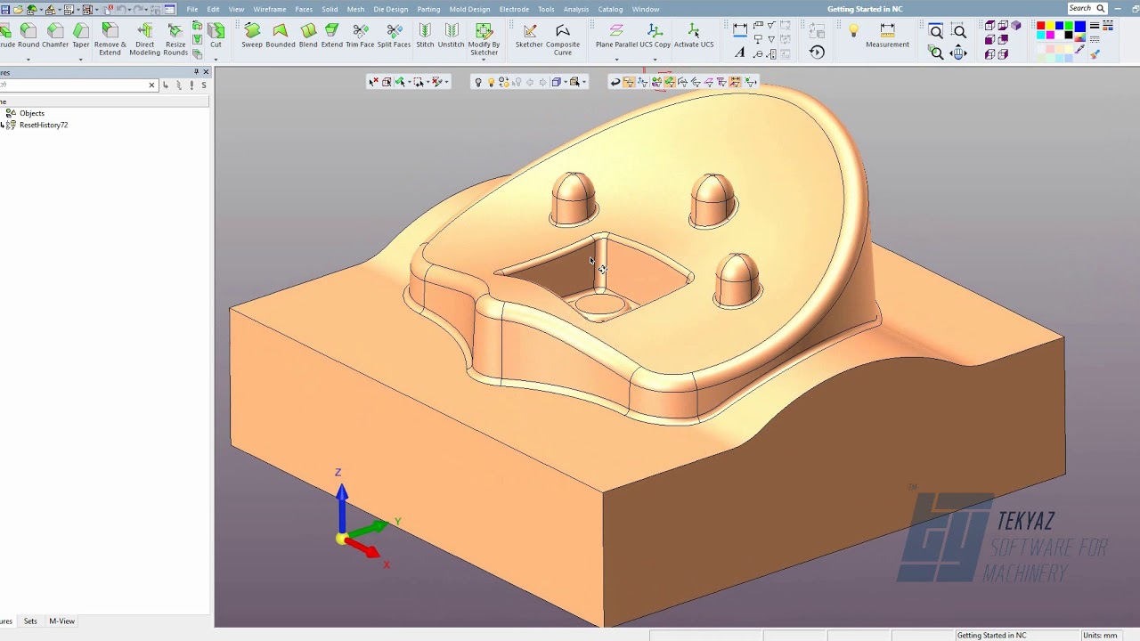Open the dropdown arrow below Taper
1140x641 pixels.
click(81, 60)
